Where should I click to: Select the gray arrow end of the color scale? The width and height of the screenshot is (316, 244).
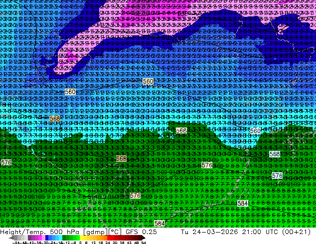11,238
